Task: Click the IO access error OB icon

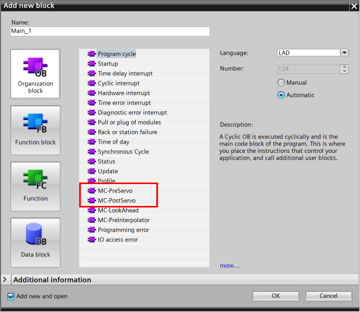Action: (x=92, y=240)
